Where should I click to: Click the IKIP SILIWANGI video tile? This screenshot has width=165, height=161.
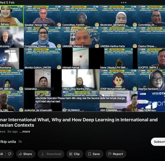click(81, 101)
